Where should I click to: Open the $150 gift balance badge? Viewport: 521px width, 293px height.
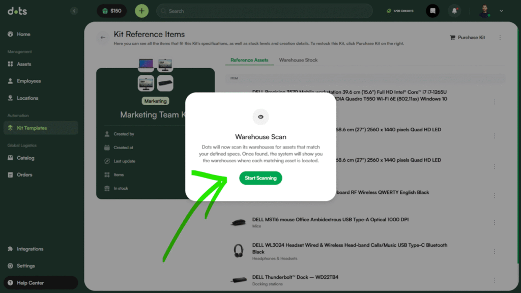click(111, 11)
